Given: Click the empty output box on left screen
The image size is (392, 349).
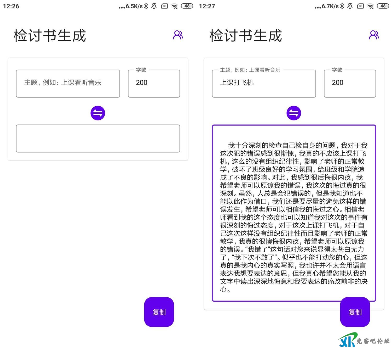Looking at the screenshot, I should click(x=98, y=139).
